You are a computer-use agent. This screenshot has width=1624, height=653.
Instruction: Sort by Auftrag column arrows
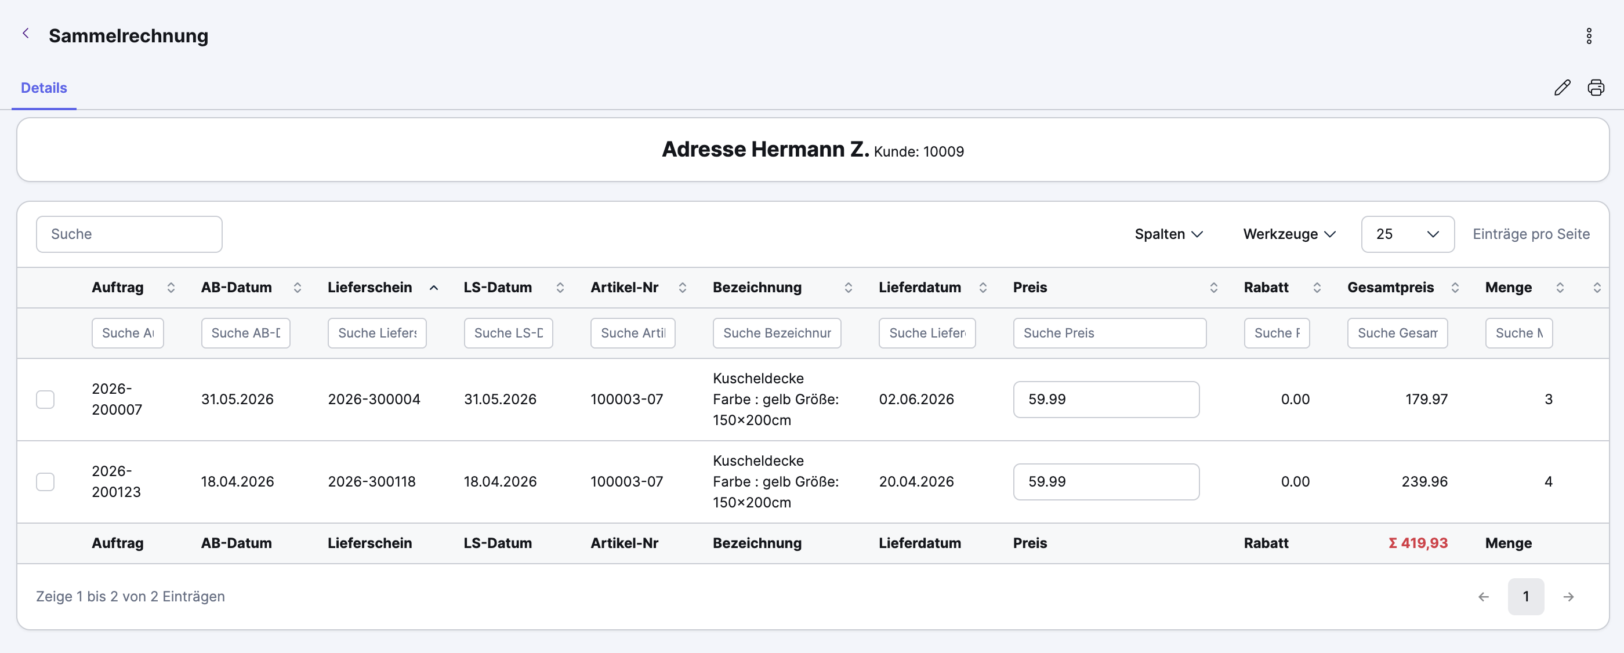(x=171, y=288)
